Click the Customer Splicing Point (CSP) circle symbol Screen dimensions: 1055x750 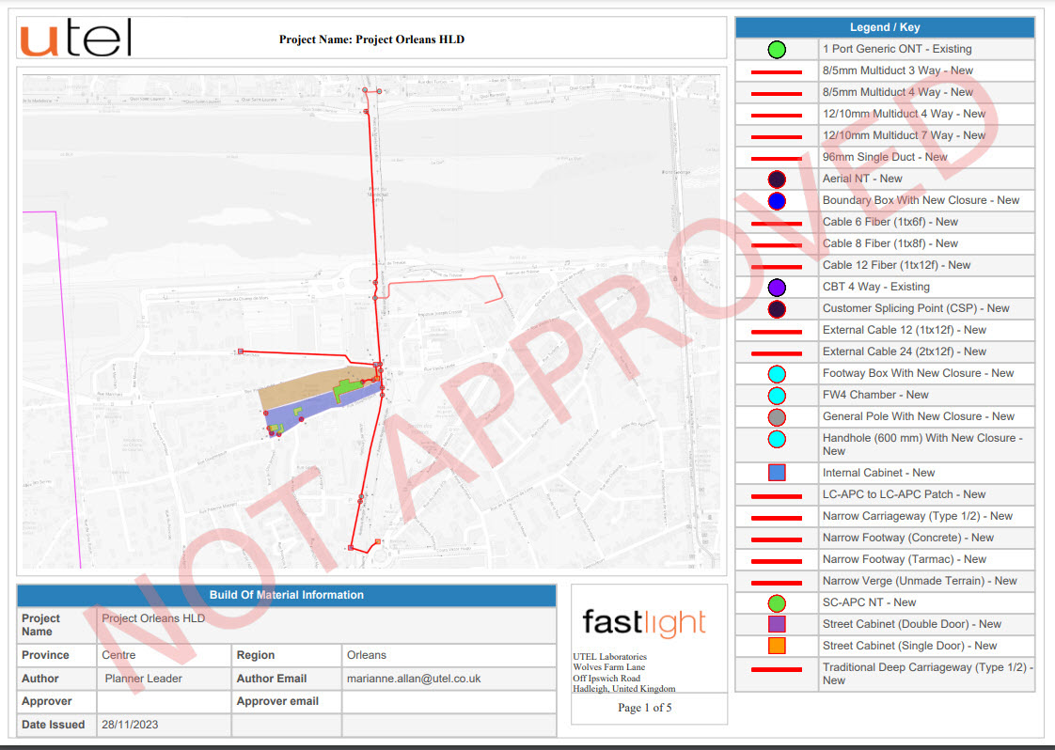[777, 309]
